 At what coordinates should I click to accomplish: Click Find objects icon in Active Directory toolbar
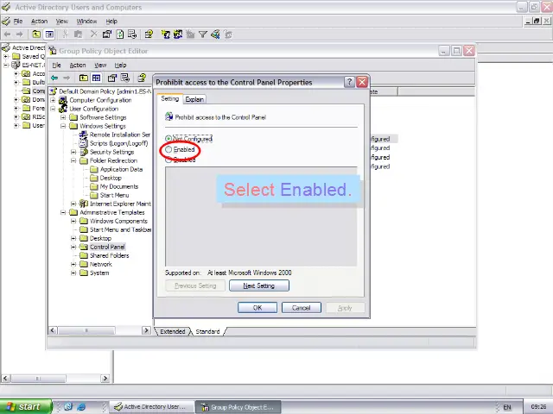[x=215, y=34]
